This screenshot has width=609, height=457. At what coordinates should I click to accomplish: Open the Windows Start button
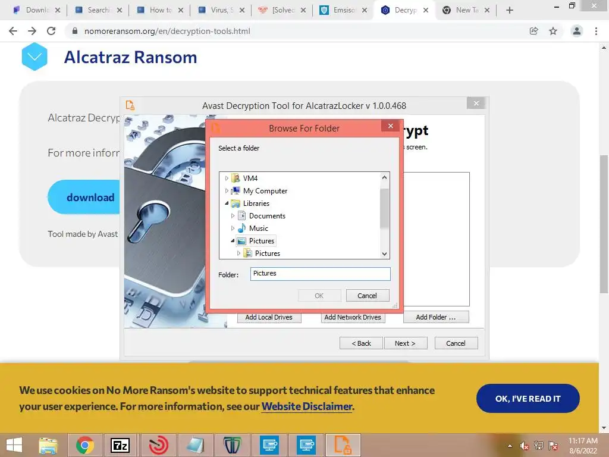pyautogui.click(x=14, y=445)
